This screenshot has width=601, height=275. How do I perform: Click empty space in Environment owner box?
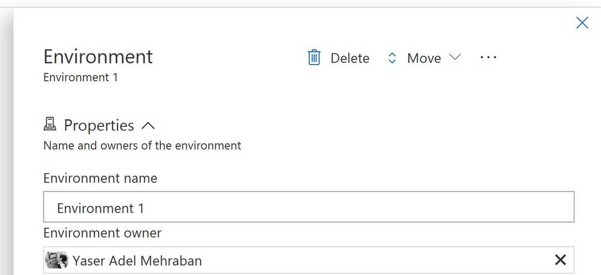[x=378, y=260]
